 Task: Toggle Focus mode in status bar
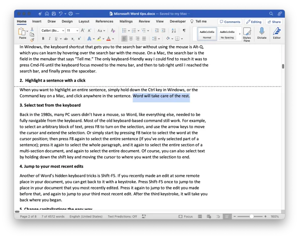click(186, 216)
